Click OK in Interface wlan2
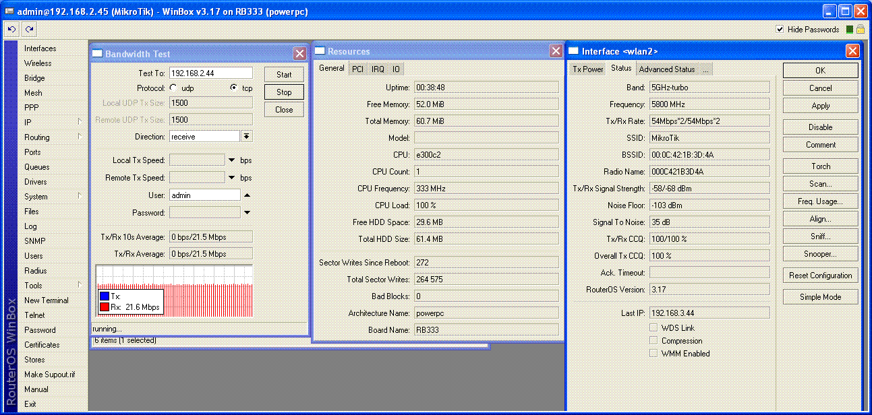872x415 pixels. (820, 71)
